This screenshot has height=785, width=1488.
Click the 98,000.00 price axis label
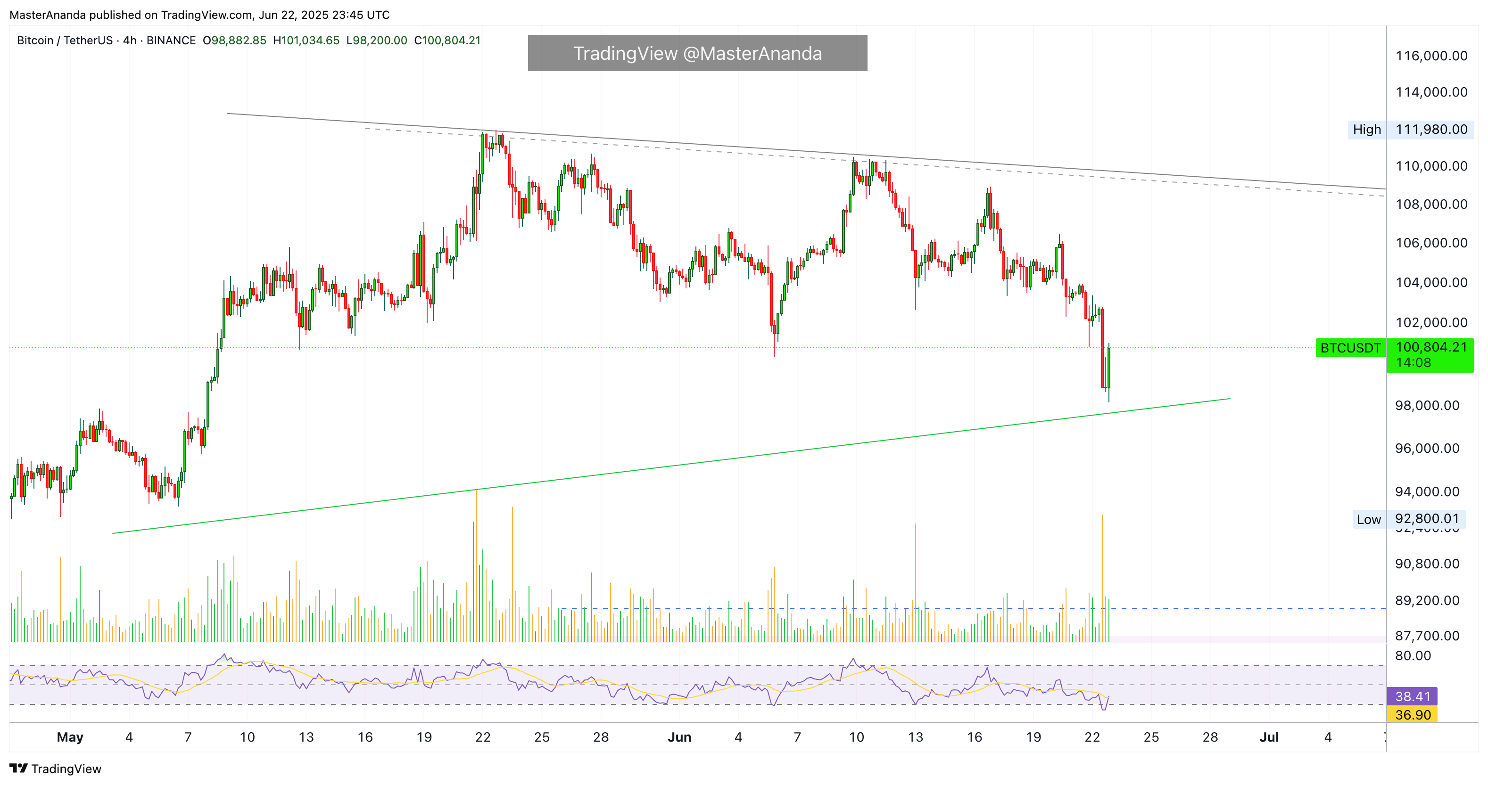pos(1427,405)
